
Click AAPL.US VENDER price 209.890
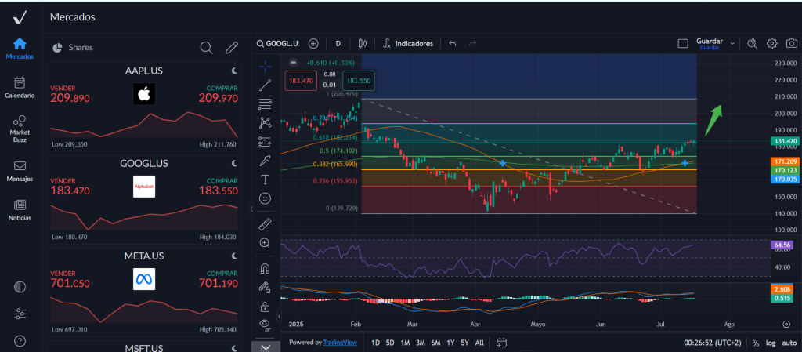[x=70, y=98]
